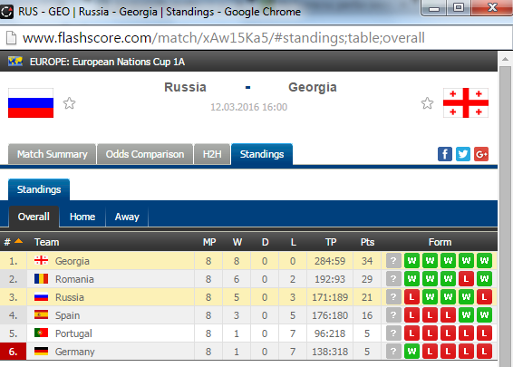Click the large Georgia flag
513x367 pixels.
click(466, 102)
